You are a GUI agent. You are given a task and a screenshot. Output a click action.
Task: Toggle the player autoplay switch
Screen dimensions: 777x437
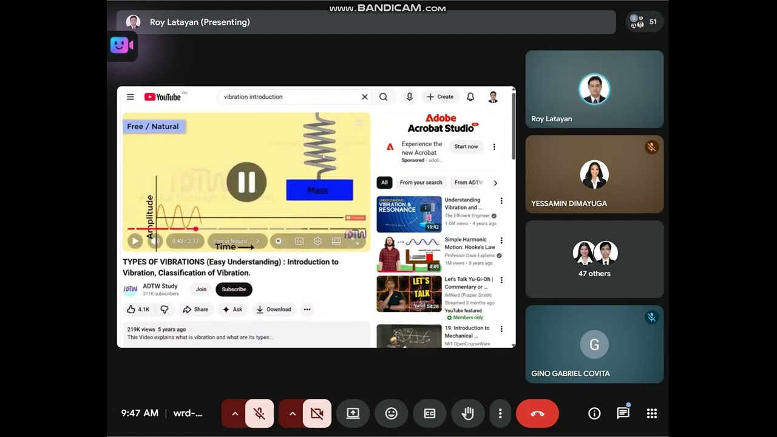(x=278, y=241)
